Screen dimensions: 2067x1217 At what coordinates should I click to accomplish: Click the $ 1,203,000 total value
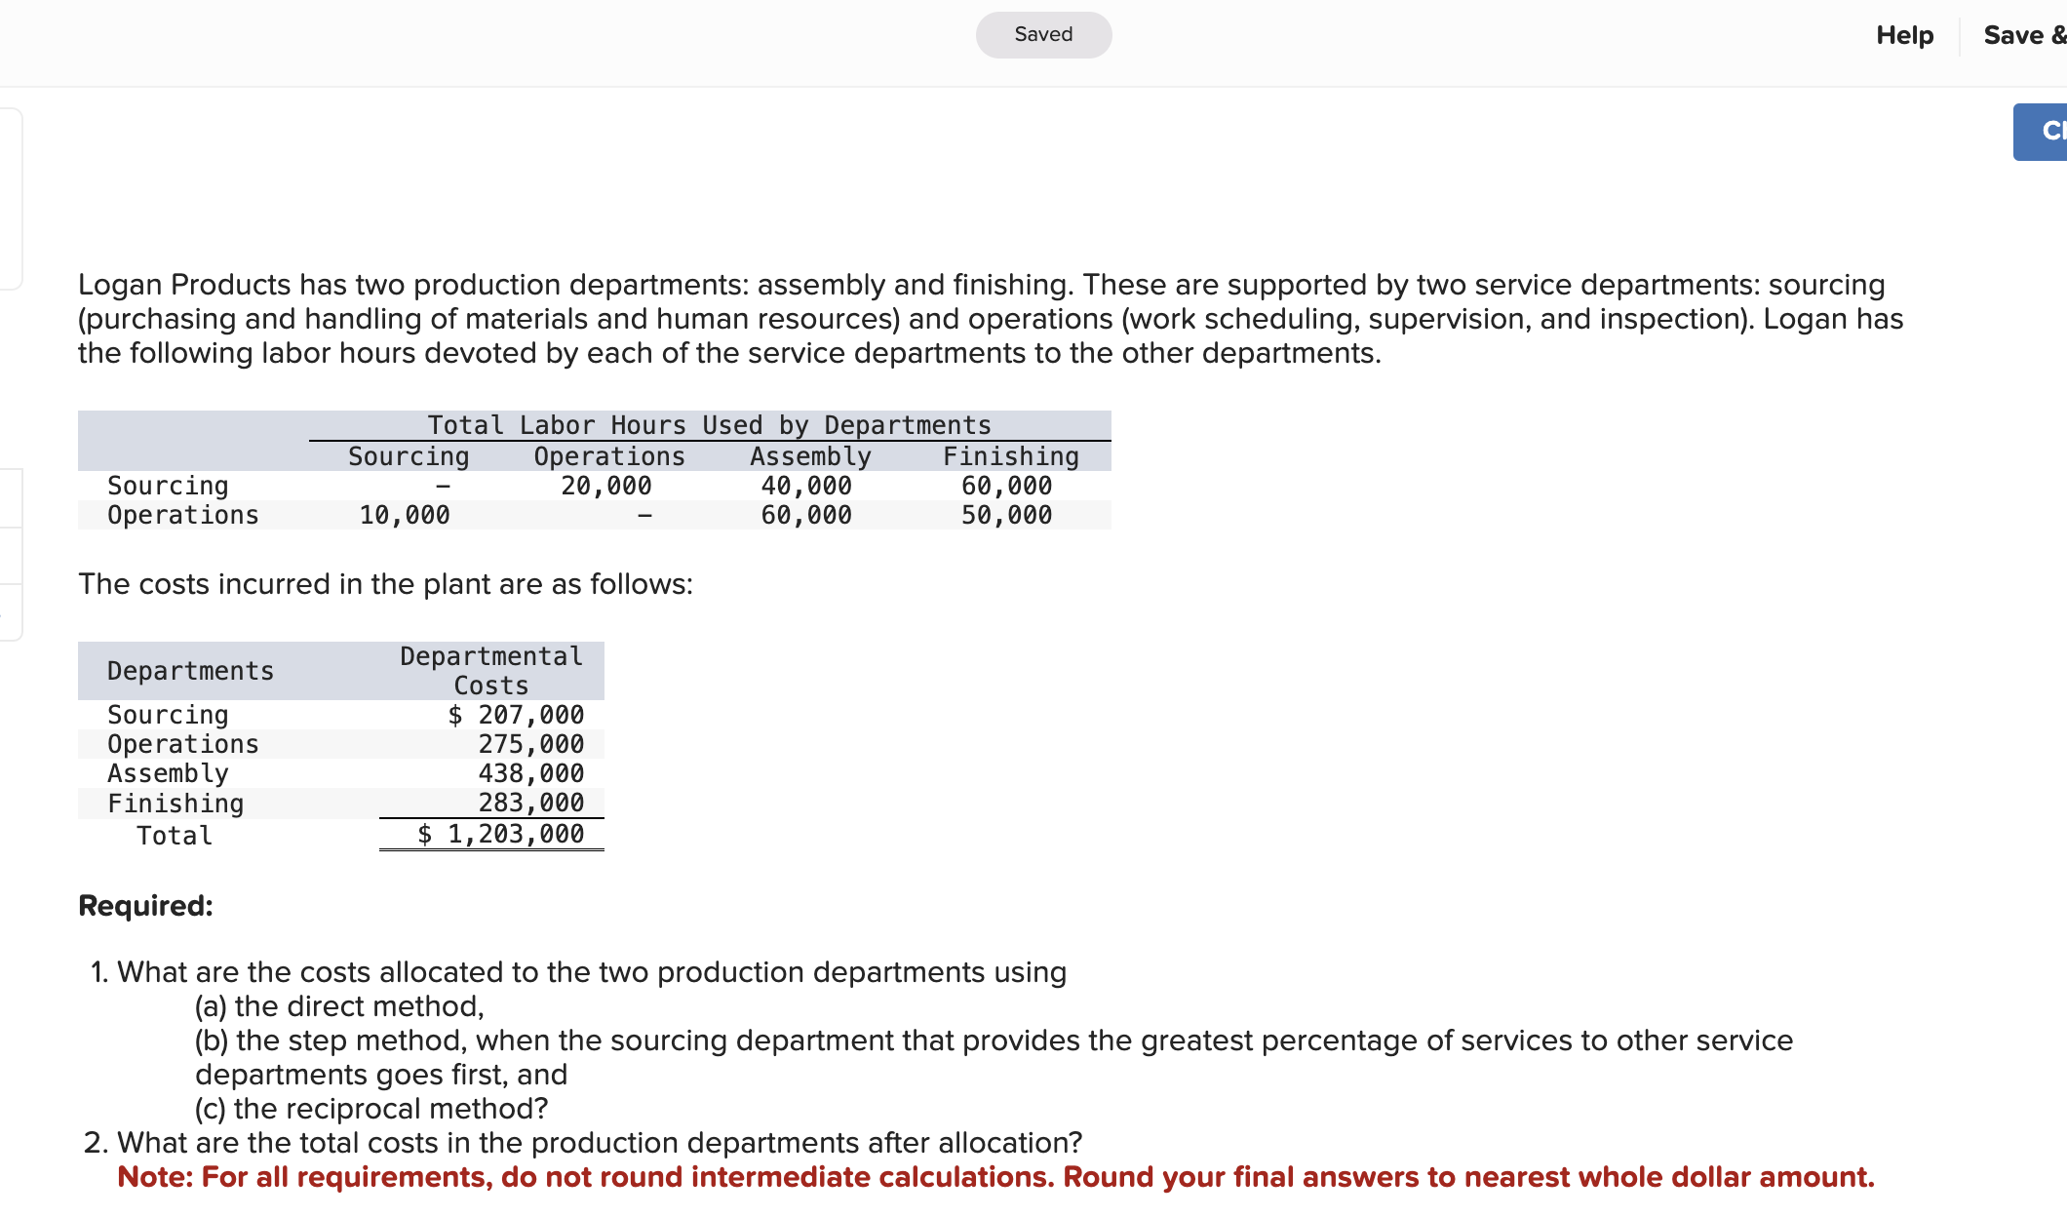[x=501, y=834]
